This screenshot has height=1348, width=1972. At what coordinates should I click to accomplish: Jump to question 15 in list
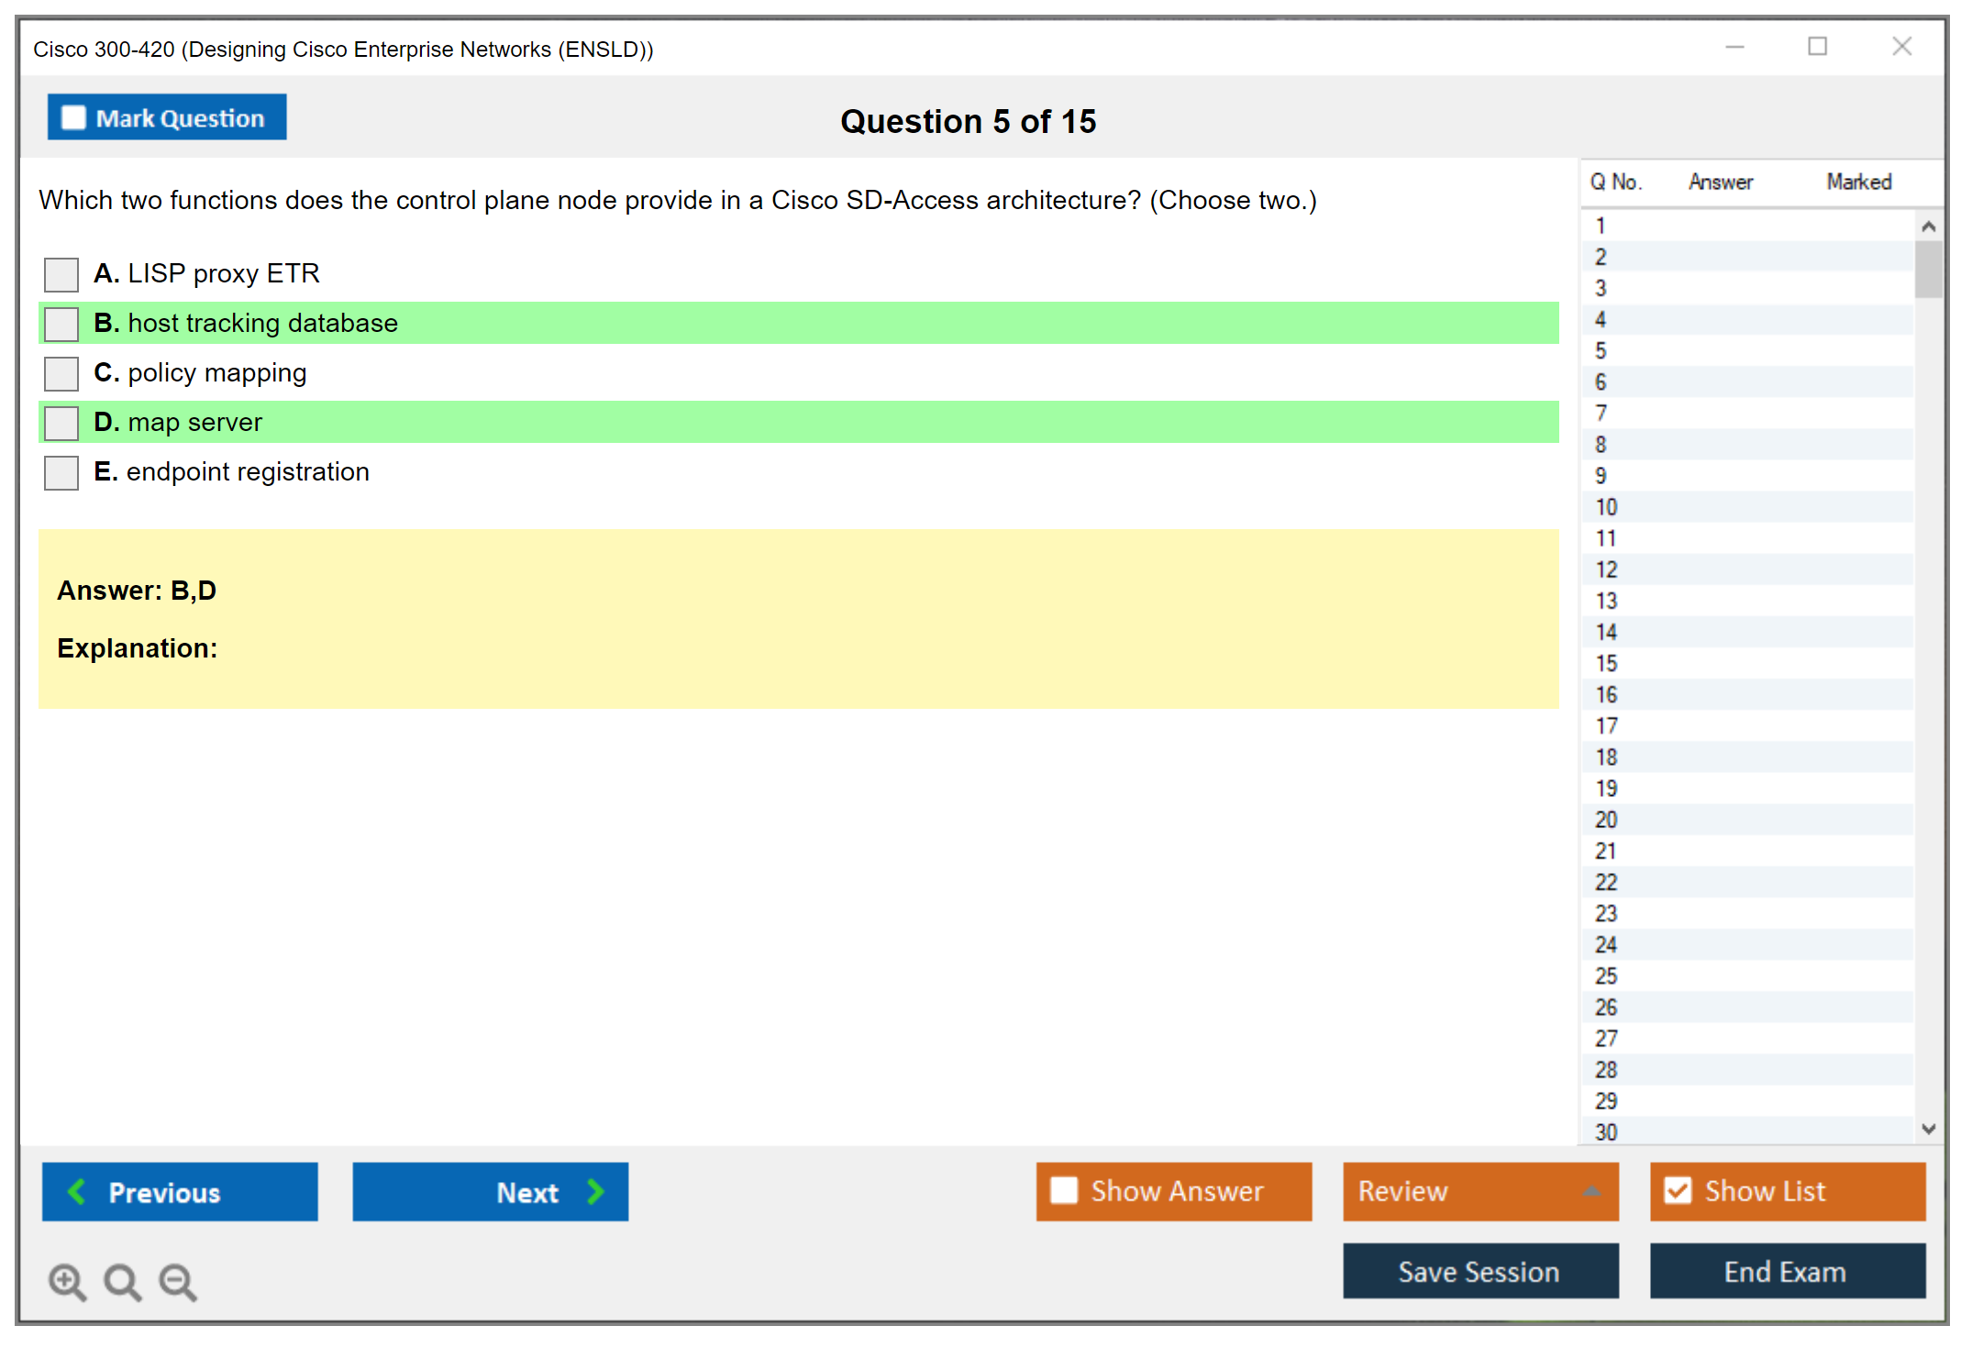tap(1606, 663)
